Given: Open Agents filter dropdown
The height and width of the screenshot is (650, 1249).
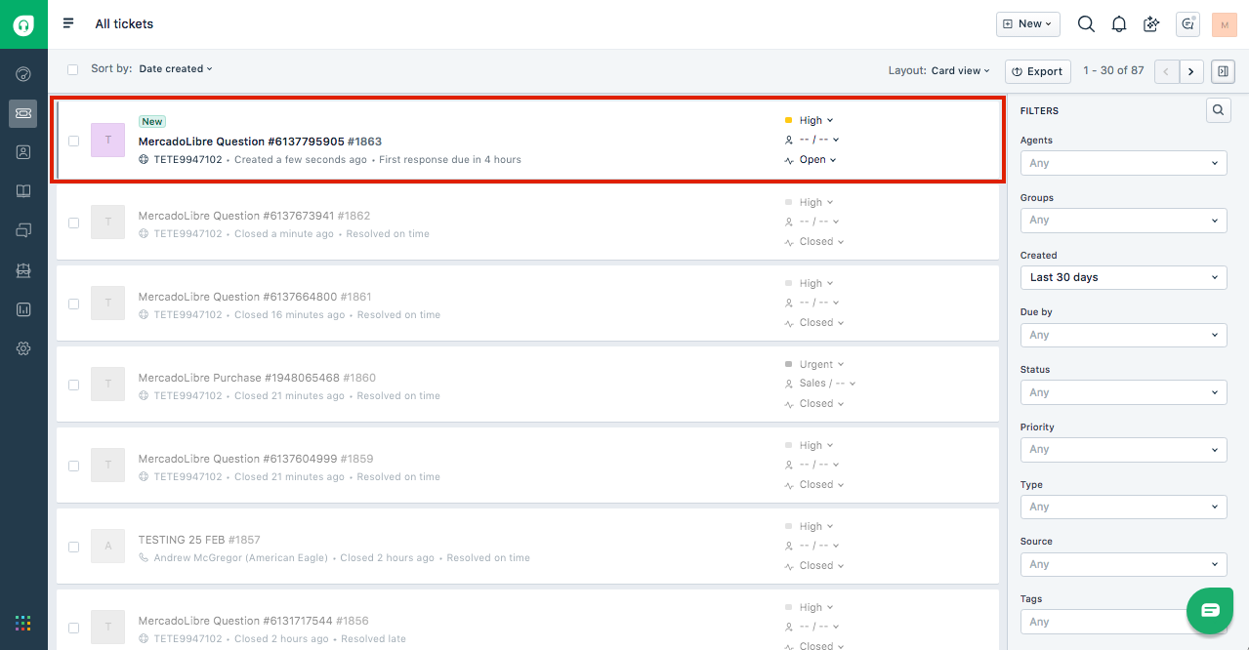Looking at the screenshot, I should (x=1123, y=163).
